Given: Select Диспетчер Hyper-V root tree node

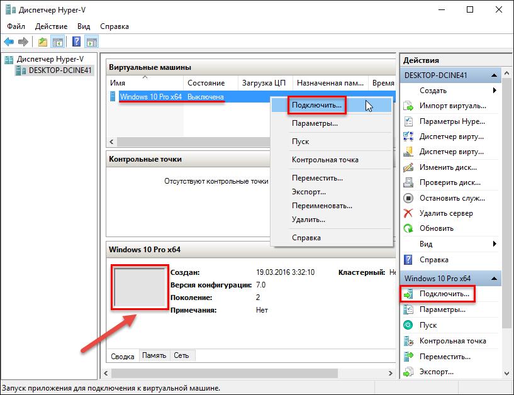Looking at the screenshot, I should (x=50, y=59).
